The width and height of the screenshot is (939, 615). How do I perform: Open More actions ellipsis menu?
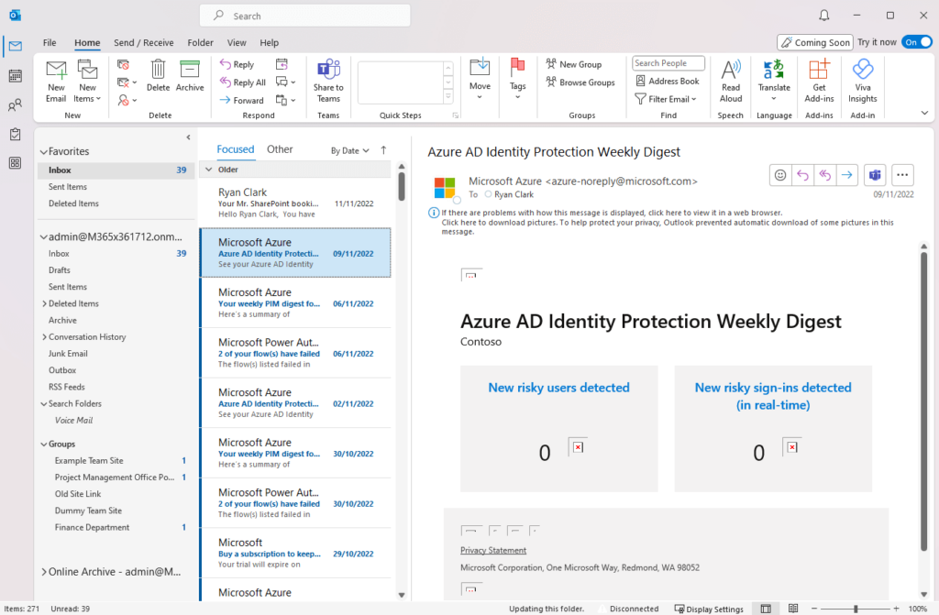click(x=902, y=175)
